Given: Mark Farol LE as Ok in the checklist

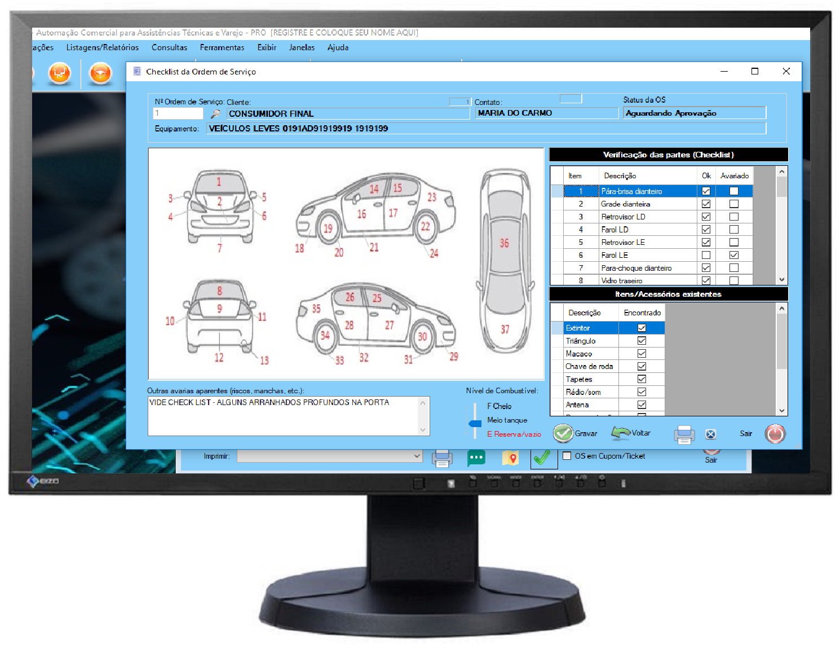Looking at the screenshot, I should point(706,254).
